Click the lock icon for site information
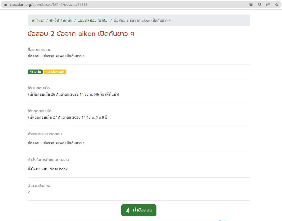 click(x=6, y=4)
